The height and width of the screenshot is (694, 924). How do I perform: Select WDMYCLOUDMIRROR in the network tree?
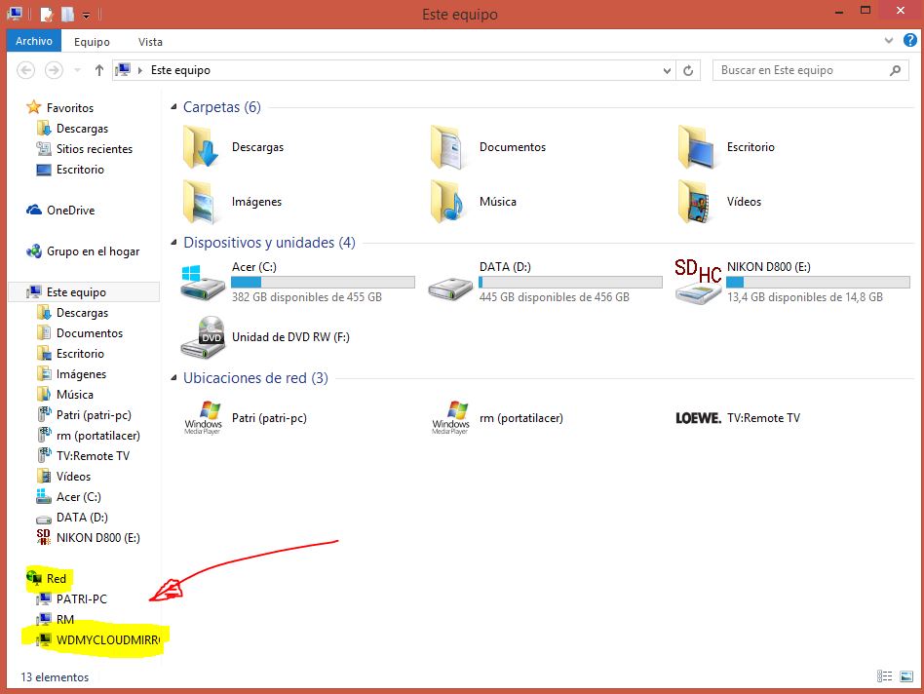click(x=106, y=640)
